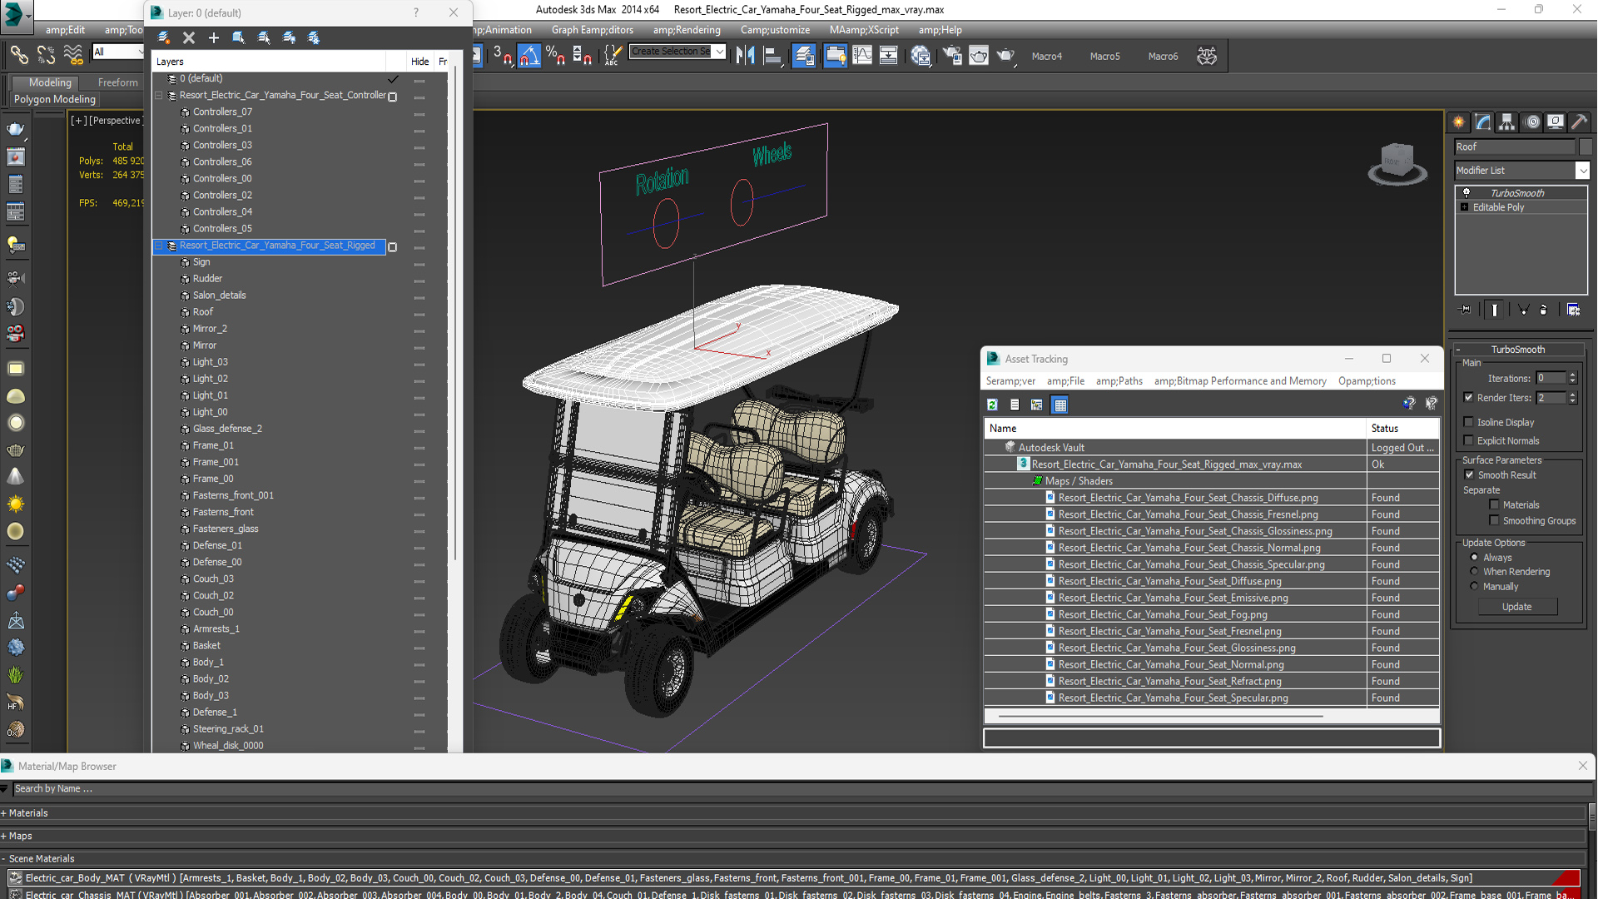Click the mirror tool icon
This screenshot has height=899, width=1598.
[745, 56]
